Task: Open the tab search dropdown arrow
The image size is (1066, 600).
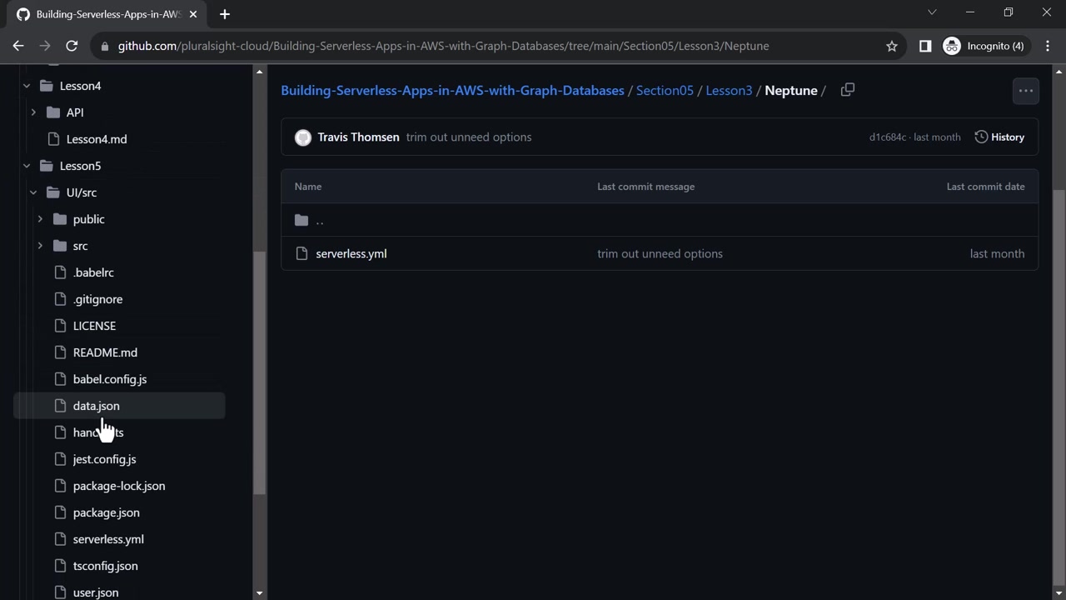Action: pyautogui.click(x=932, y=12)
